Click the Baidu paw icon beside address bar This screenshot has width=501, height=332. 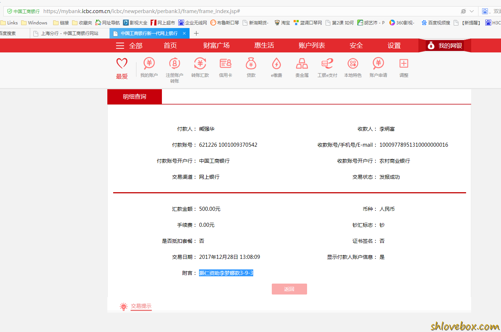[485, 11]
